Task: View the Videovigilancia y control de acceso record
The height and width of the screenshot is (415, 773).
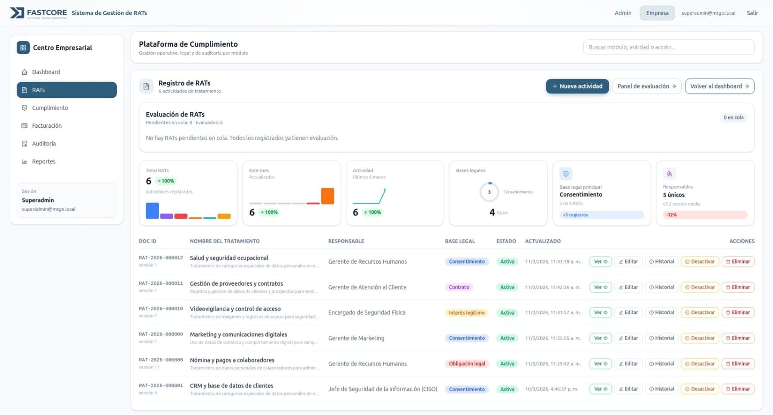Action: coord(600,313)
